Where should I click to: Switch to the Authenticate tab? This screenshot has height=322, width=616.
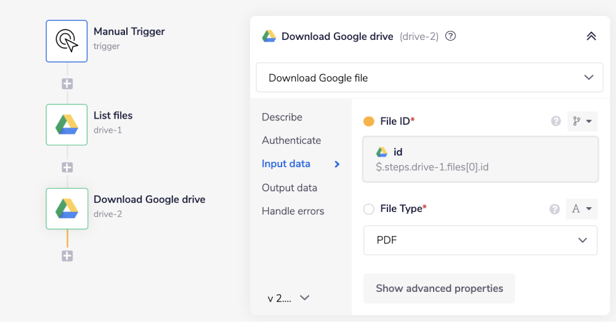click(291, 140)
